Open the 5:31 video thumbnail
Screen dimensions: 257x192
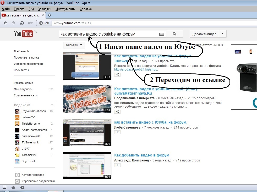point(87,99)
